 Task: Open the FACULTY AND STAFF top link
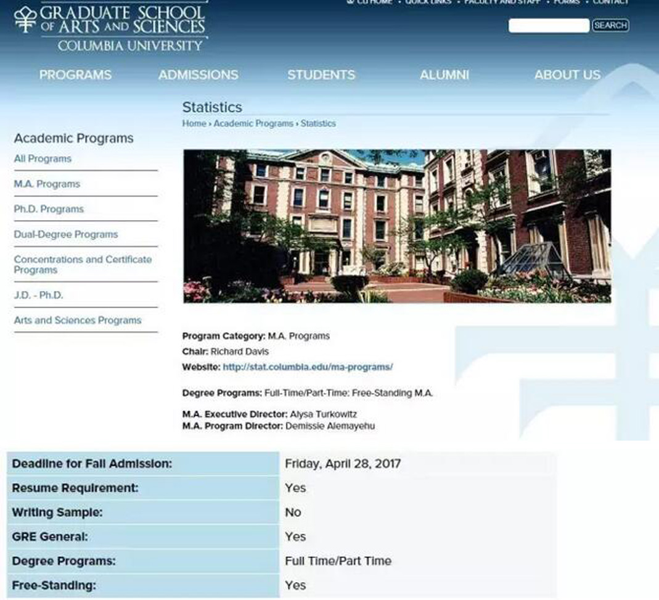click(x=502, y=2)
